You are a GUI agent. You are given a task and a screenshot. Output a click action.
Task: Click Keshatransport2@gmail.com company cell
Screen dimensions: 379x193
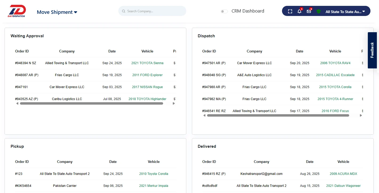click(x=261, y=174)
